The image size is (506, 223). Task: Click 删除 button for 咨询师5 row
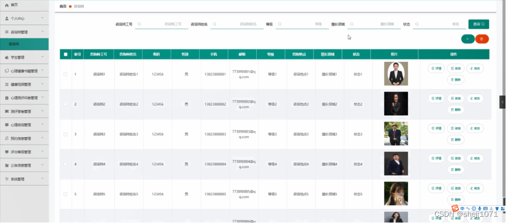tap(455, 199)
